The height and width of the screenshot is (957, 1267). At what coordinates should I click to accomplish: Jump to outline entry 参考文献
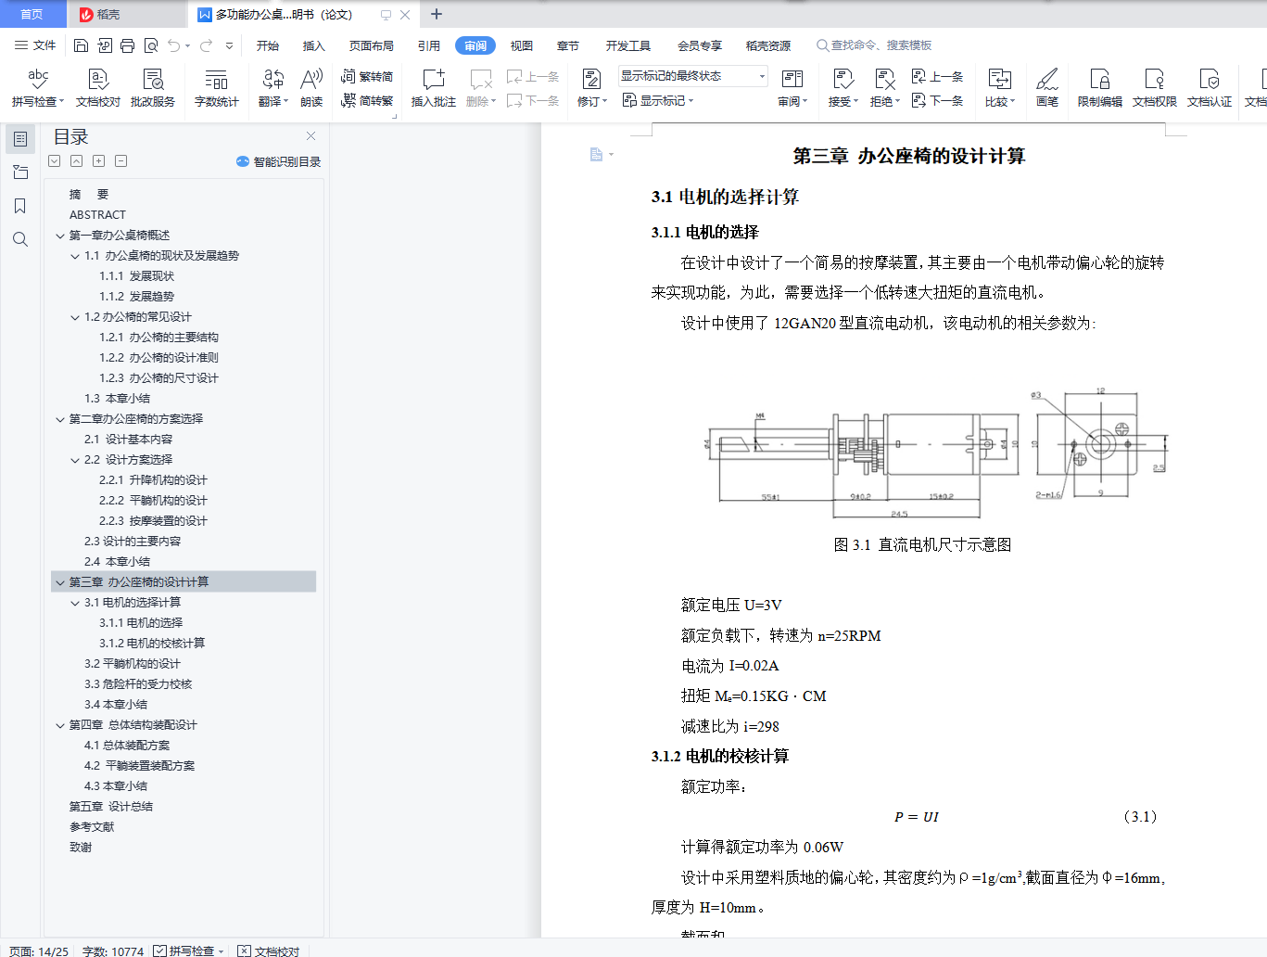92,827
